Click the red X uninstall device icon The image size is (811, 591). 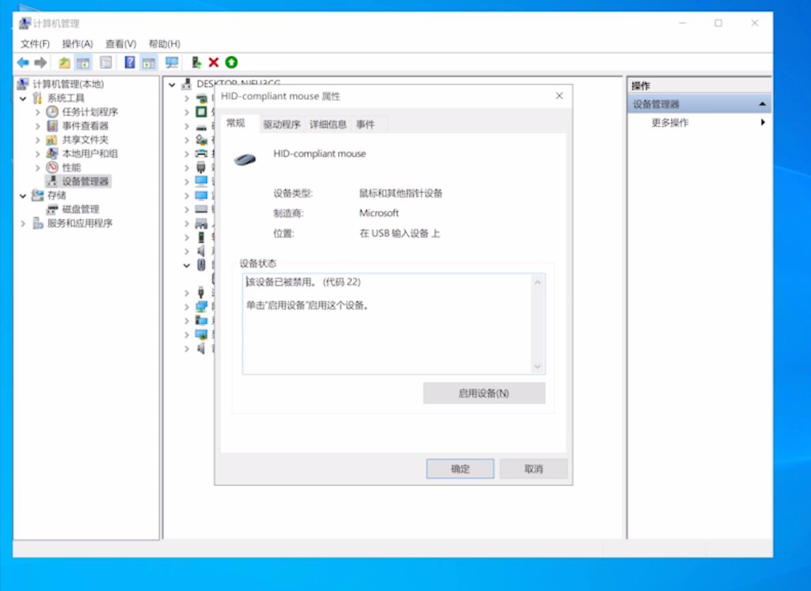pos(214,63)
